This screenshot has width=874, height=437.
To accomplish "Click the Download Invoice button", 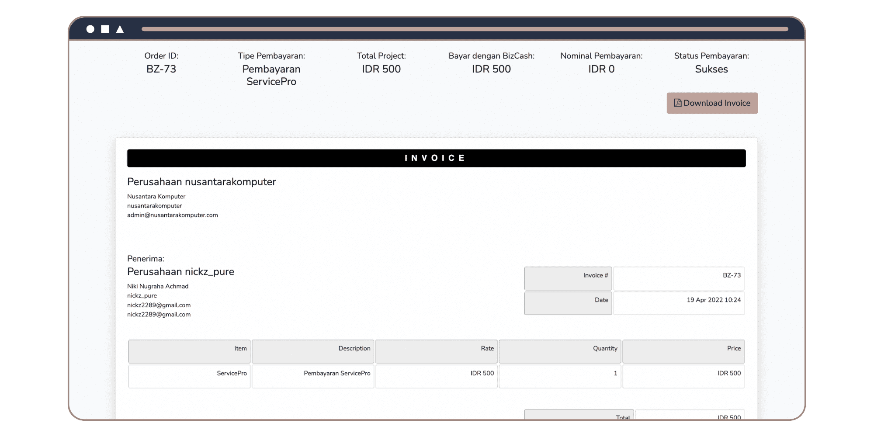I will (712, 103).
